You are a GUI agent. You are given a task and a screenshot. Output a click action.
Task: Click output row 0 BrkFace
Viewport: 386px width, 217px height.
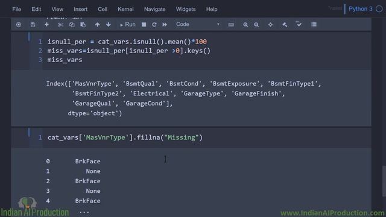pyautogui.click(x=73, y=162)
